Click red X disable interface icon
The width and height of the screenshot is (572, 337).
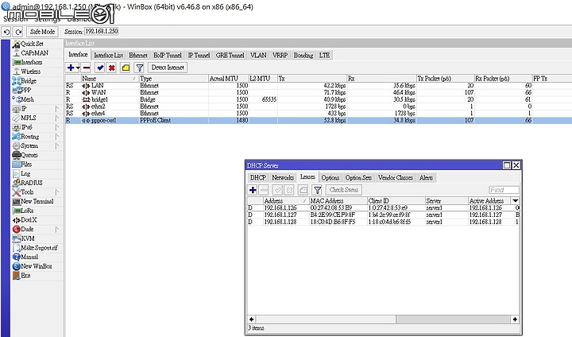112,68
